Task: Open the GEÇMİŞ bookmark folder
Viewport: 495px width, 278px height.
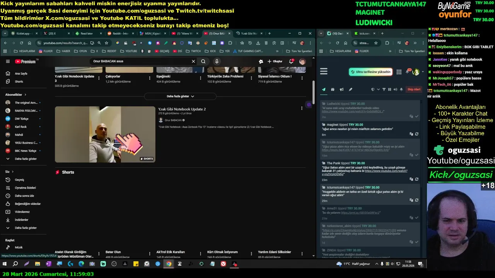Action: (x=162, y=51)
